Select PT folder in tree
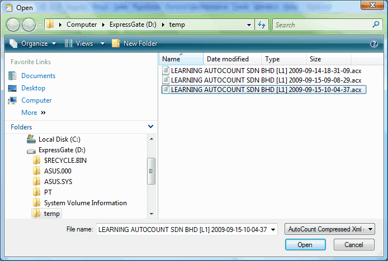 point(48,192)
